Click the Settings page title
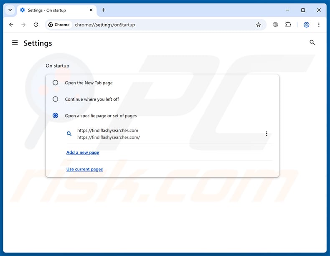Image resolution: width=330 pixels, height=256 pixels. (38, 43)
